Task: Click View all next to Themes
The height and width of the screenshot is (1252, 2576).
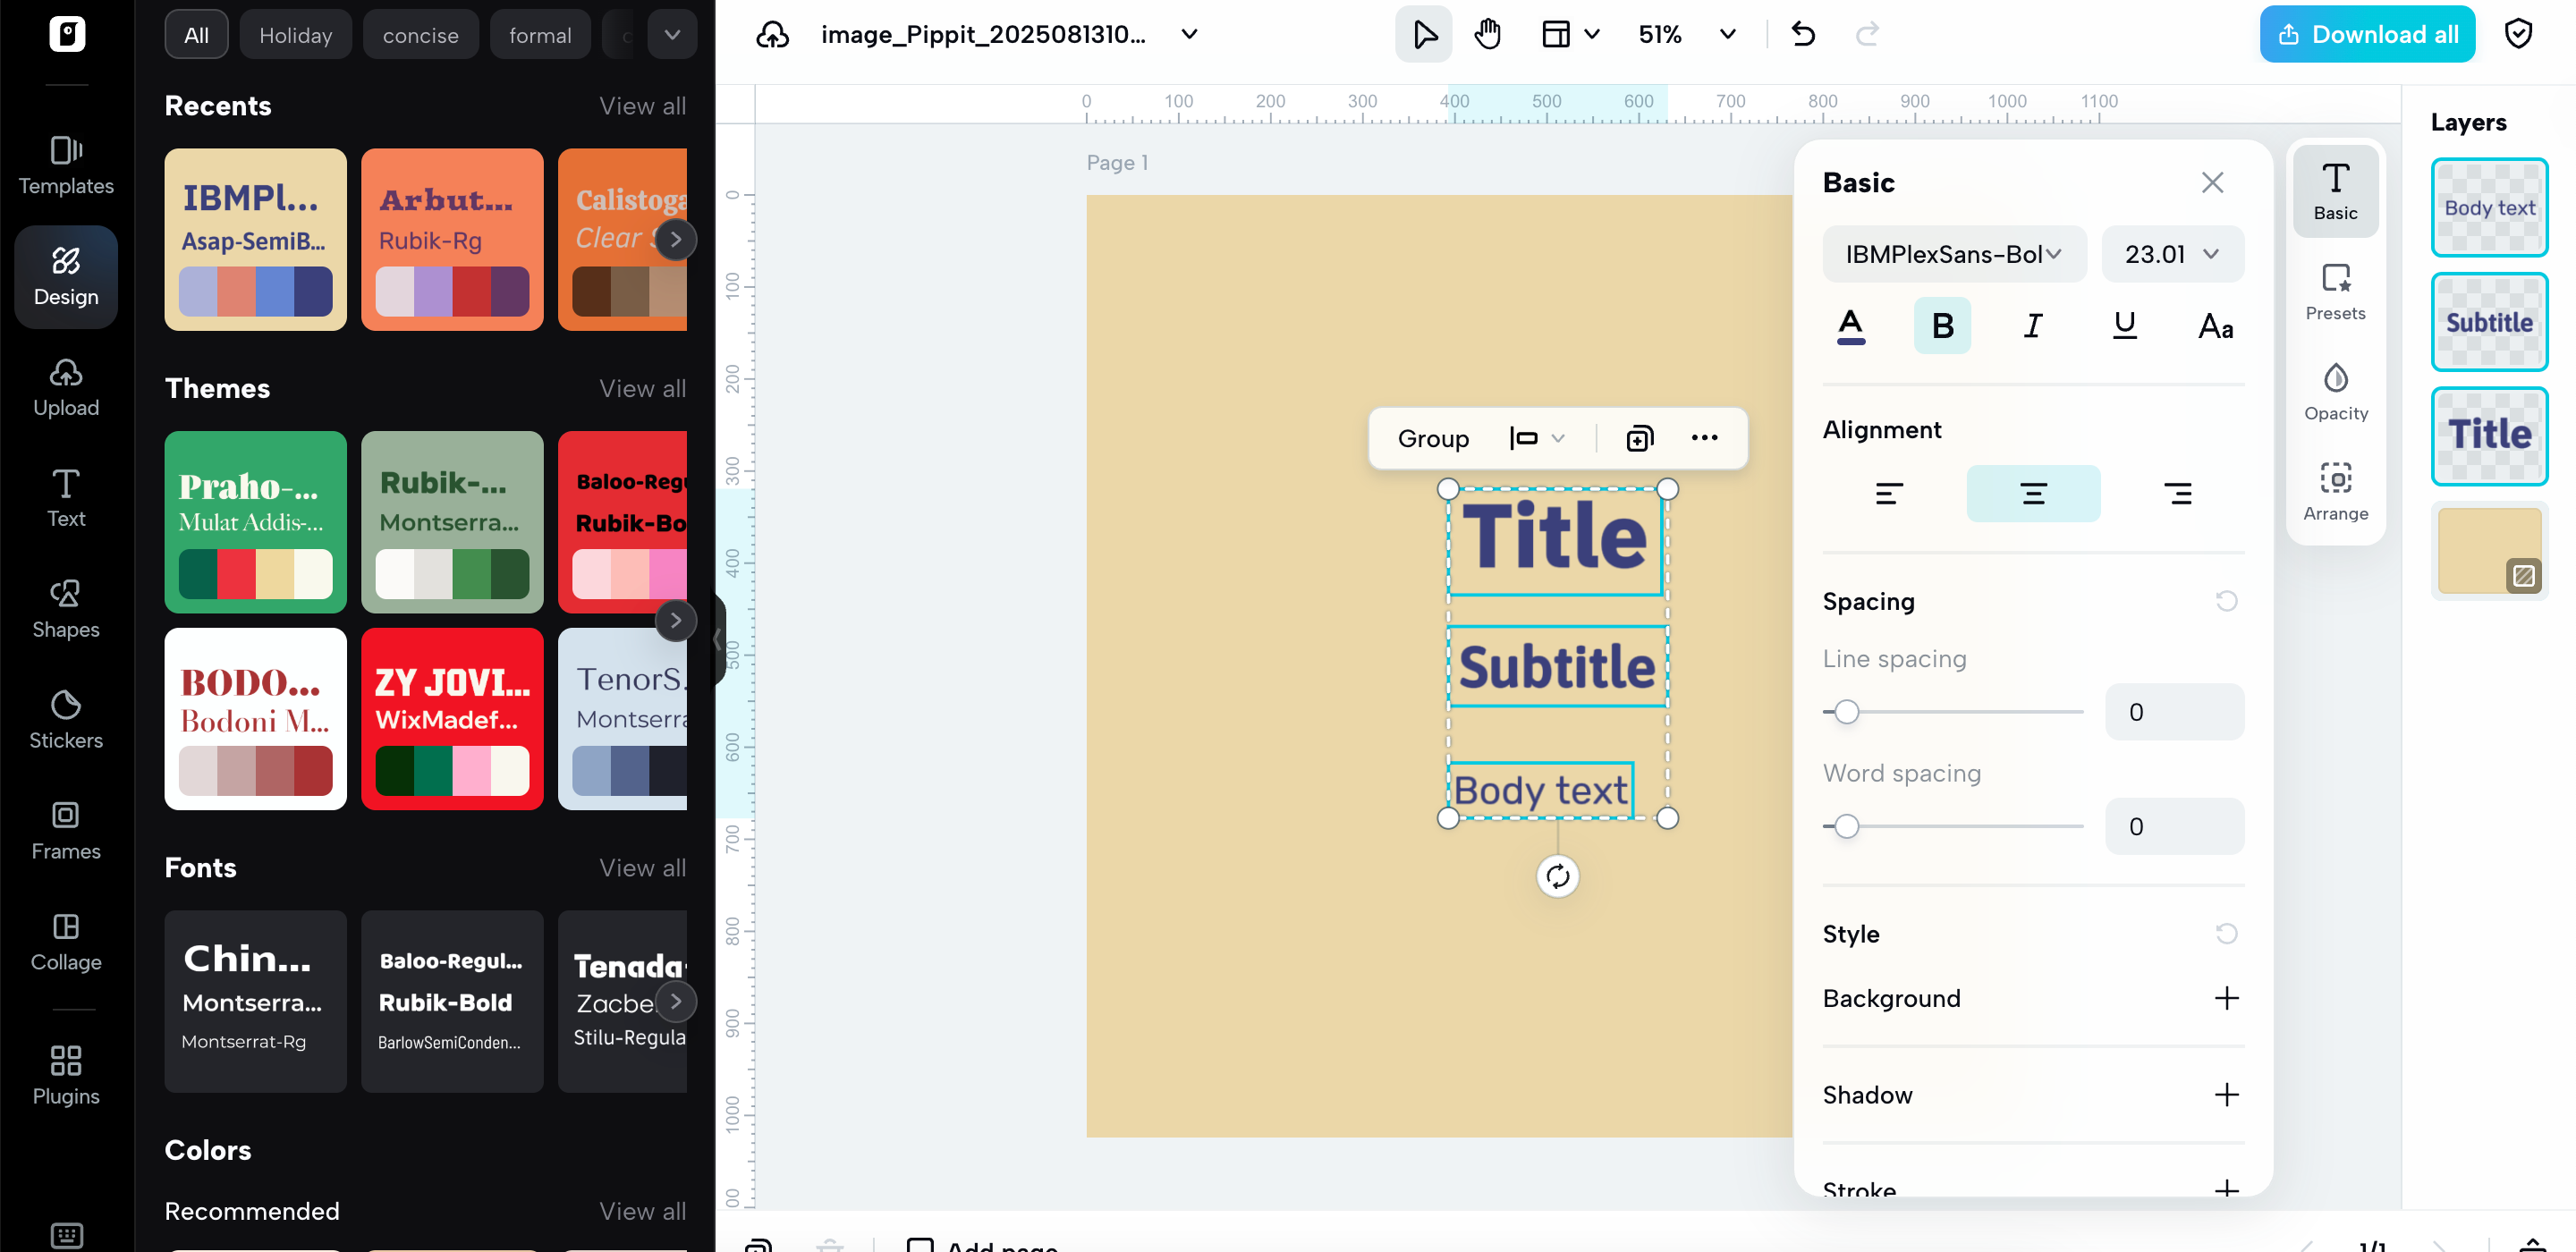Action: pos(642,388)
